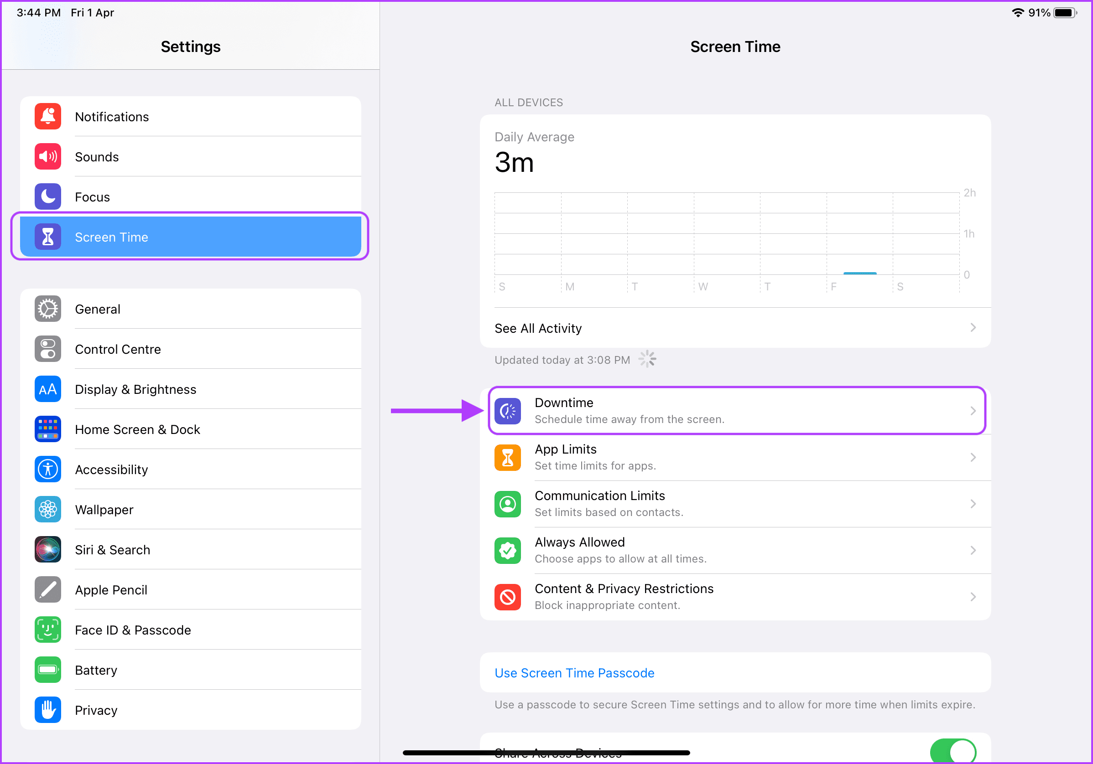The width and height of the screenshot is (1093, 764).
Task: Tap the purple Downtime clock icon
Action: pyautogui.click(x=507, y=411)
